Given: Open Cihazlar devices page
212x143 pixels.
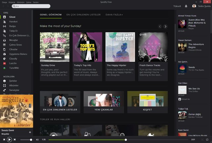Looking at the screenshot, I should click(13, 49).
